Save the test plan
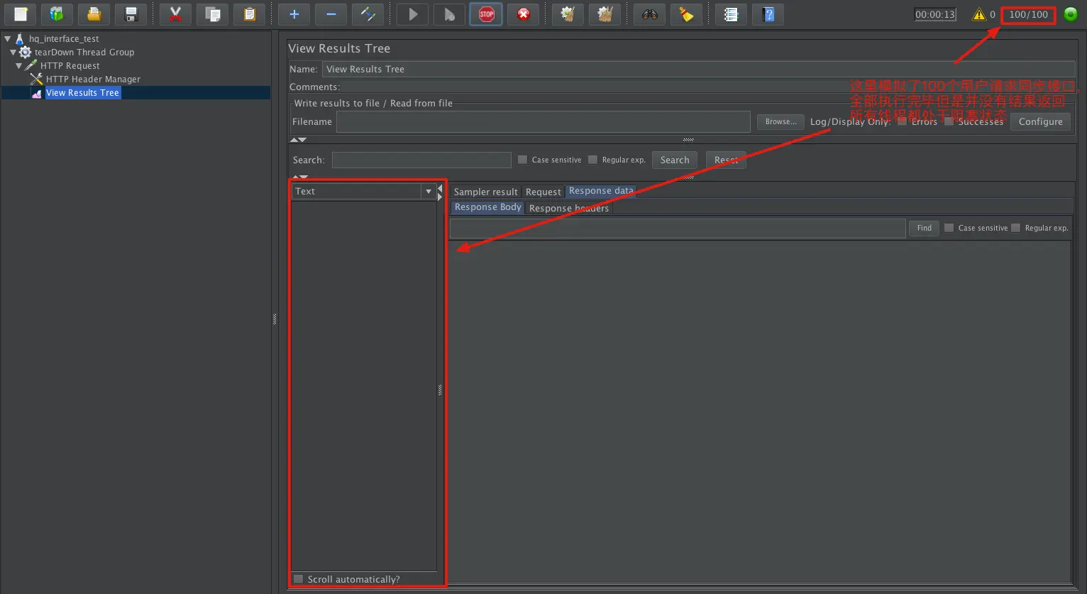This screenshot has height=594, width=1087. pos(131,13)
